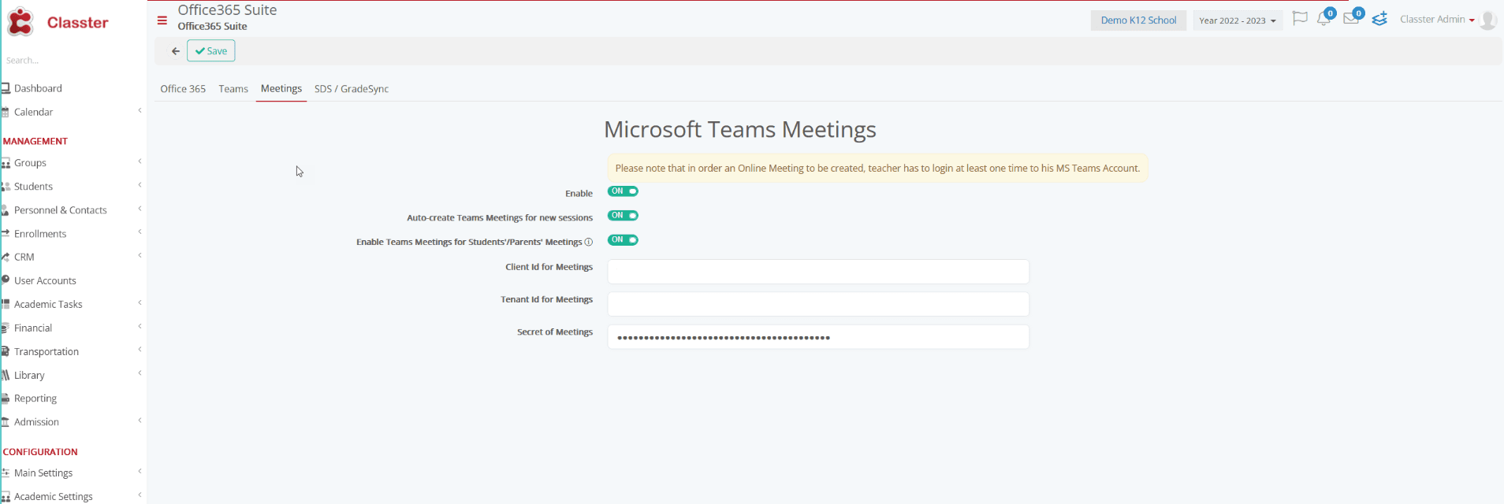Select the Meetings tab
Screen dimensions: 1504x504
pyautogui.click(x=281, y=89)
